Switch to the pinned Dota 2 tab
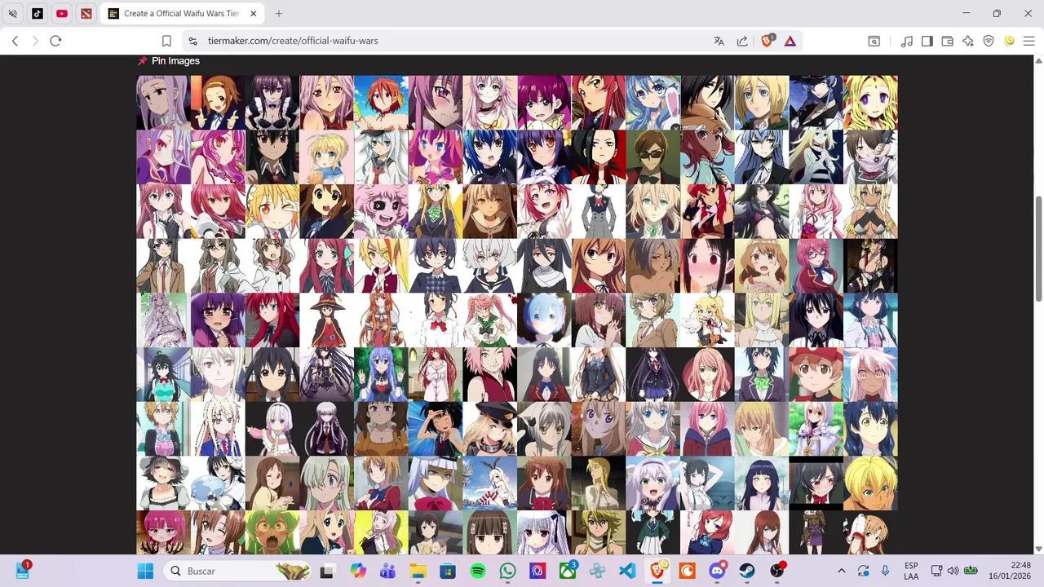This screenshot has width=1044, height=587. click(x=86, y=14)
